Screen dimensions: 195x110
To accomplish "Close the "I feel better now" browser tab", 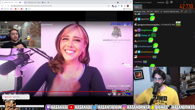I will point(45,2).
